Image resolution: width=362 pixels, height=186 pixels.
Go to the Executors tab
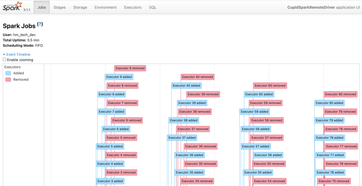pos(133,7)
